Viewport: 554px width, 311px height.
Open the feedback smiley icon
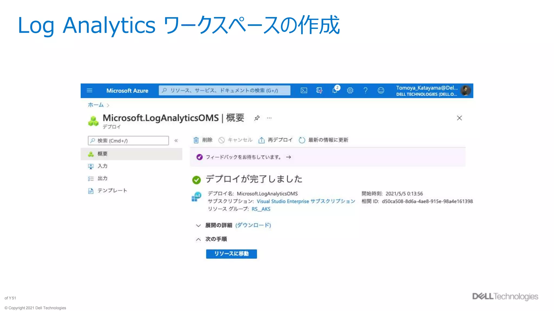(381, 90)
